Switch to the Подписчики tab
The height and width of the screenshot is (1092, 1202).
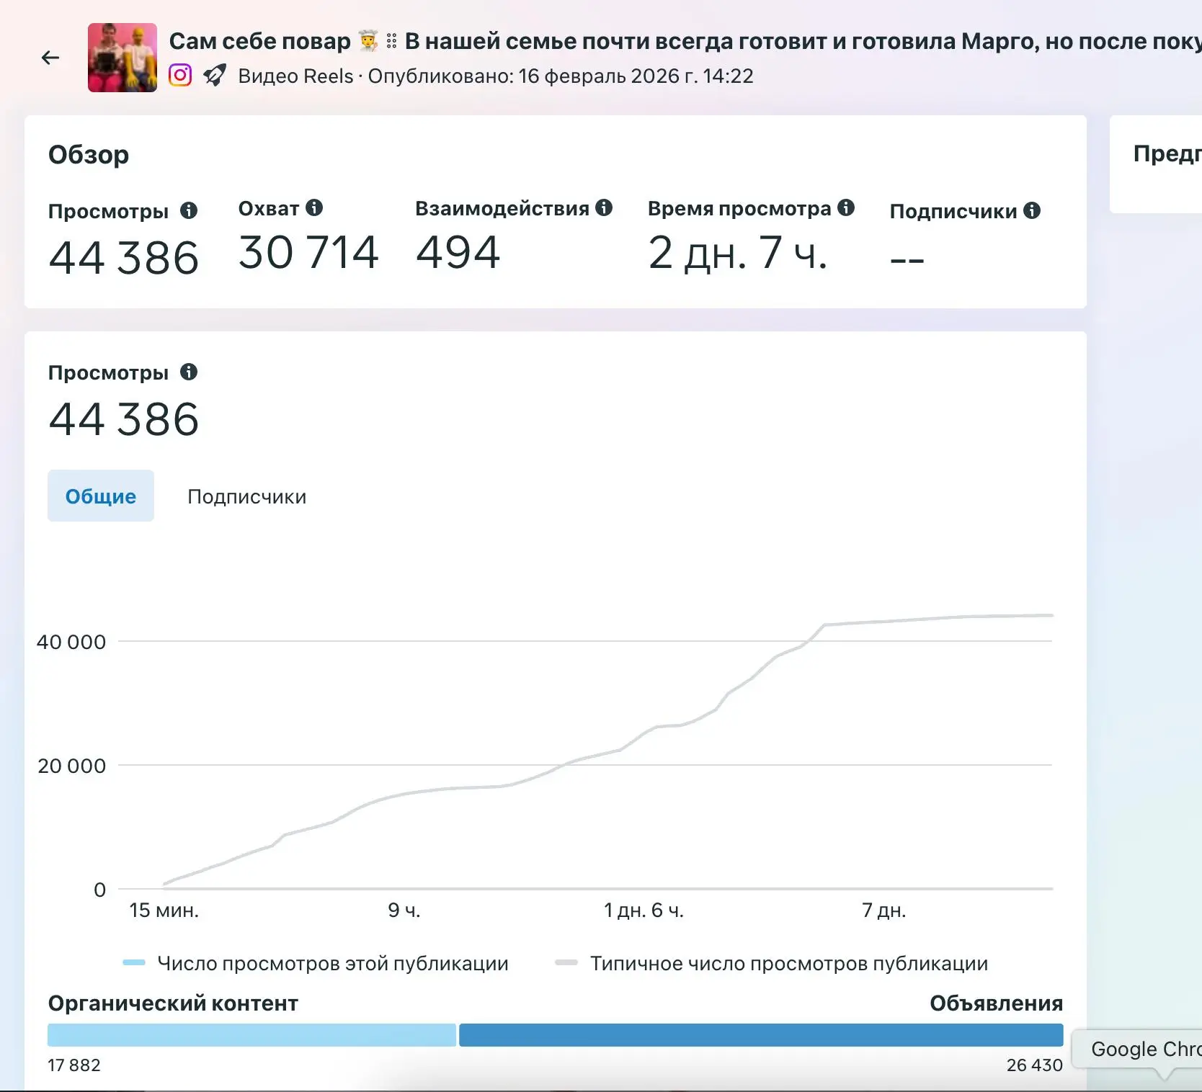[246, 496]
